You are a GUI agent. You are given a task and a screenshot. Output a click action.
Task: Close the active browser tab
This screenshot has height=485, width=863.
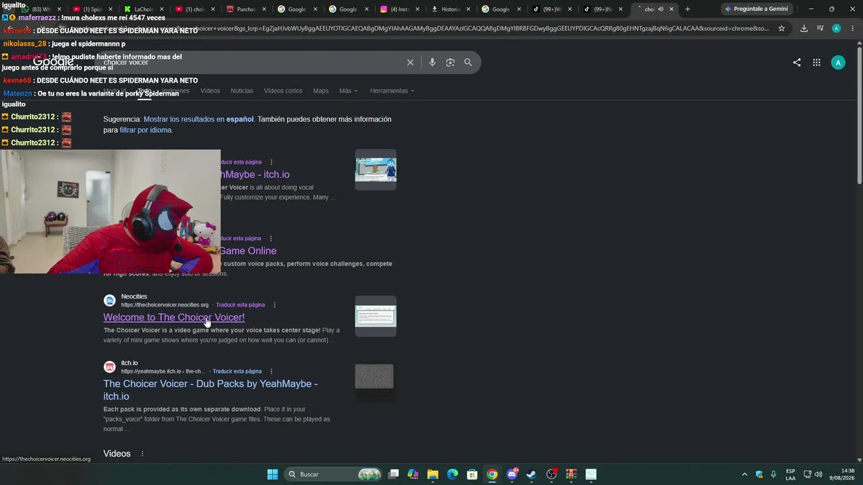coord(672,9)
